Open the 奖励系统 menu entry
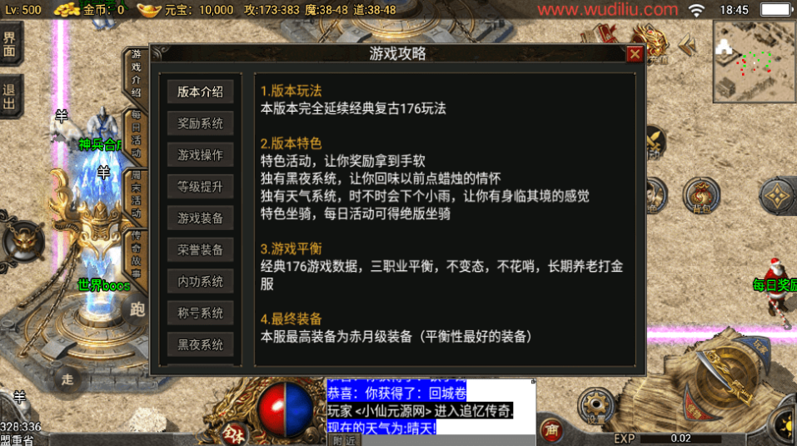This screenshot has height=446, width=797. tap(200, 123)
